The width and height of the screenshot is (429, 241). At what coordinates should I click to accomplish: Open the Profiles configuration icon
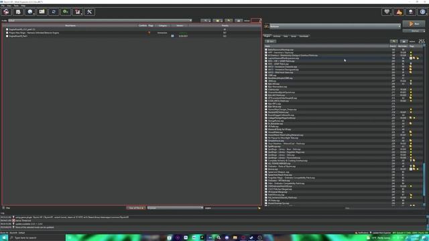pos(42,12)
